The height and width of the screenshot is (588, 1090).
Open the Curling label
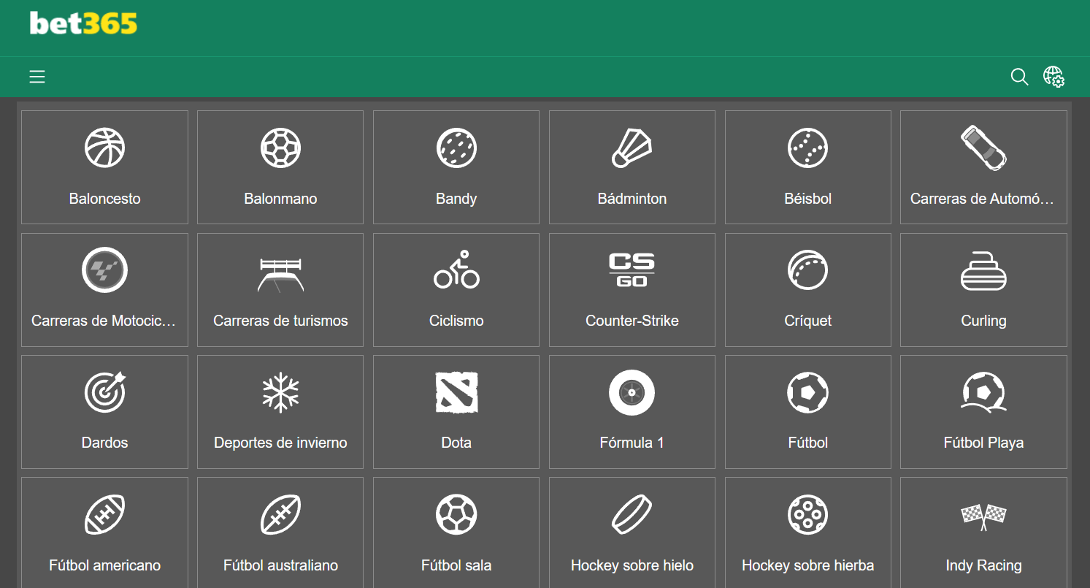[x=983, y=321]
